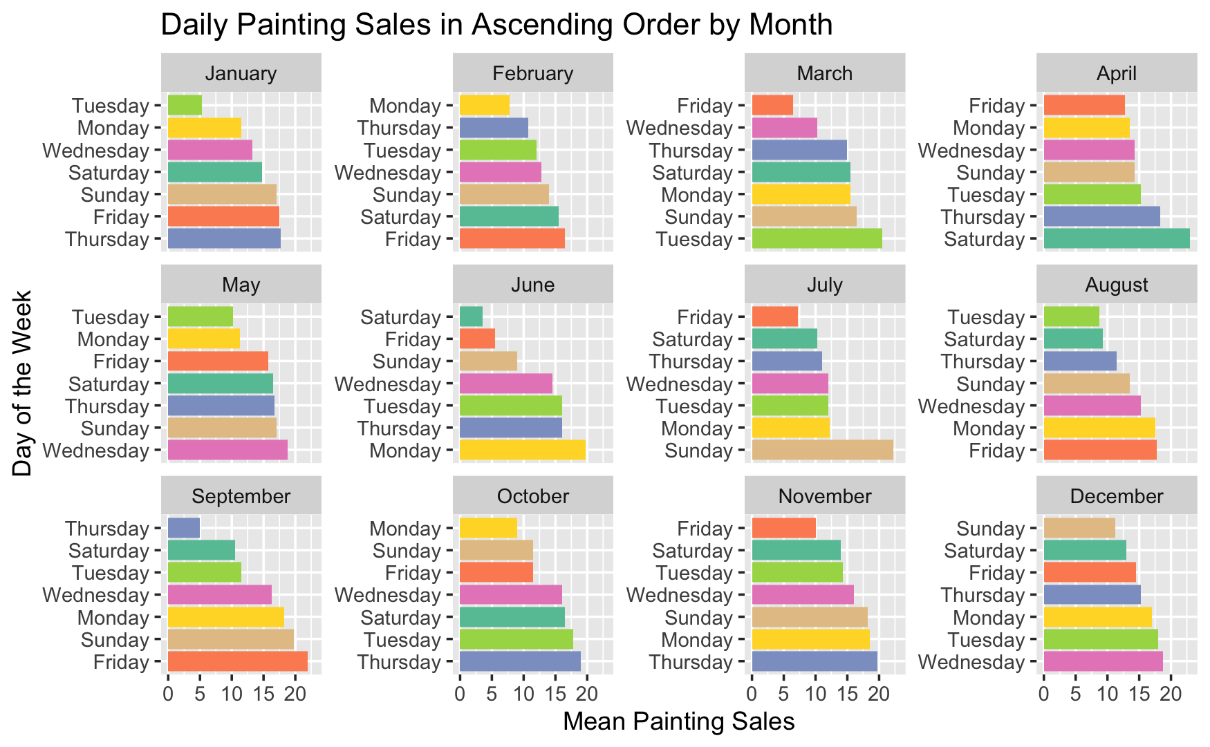Click October's yellow Monday bar

[x=488, y=529]
